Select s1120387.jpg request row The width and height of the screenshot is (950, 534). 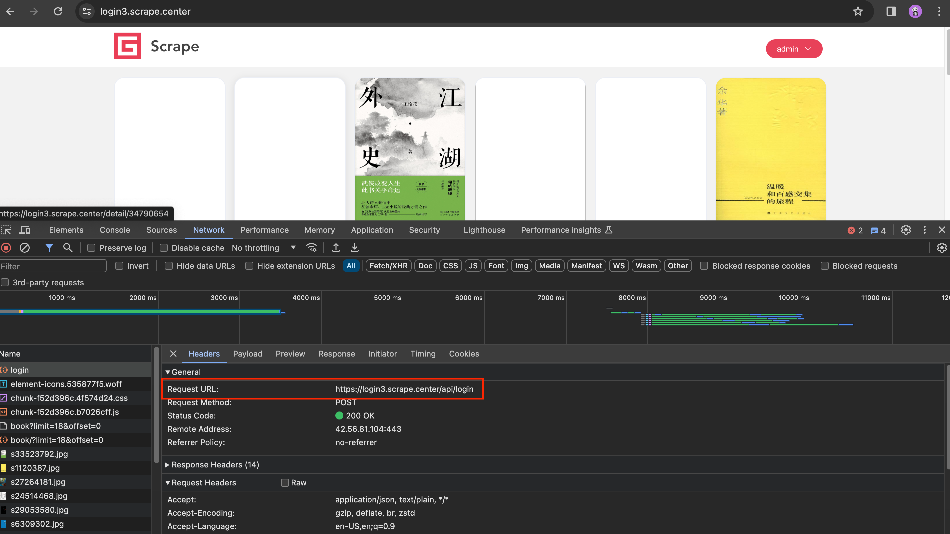(76, 468)
